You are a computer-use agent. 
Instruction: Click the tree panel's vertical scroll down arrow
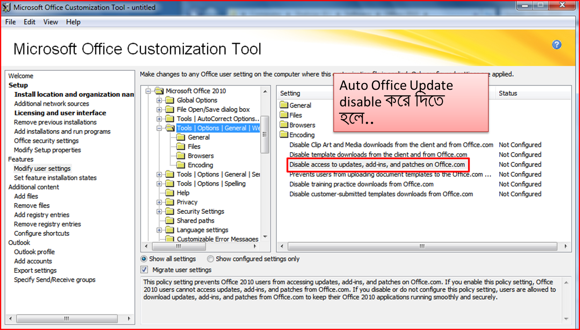tap(265, 237)
